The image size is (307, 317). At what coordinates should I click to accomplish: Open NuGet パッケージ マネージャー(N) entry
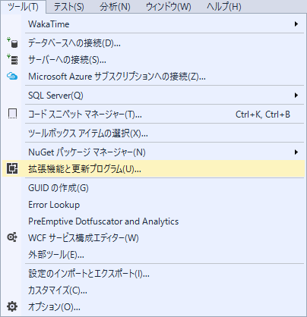(x=153, y=152)
